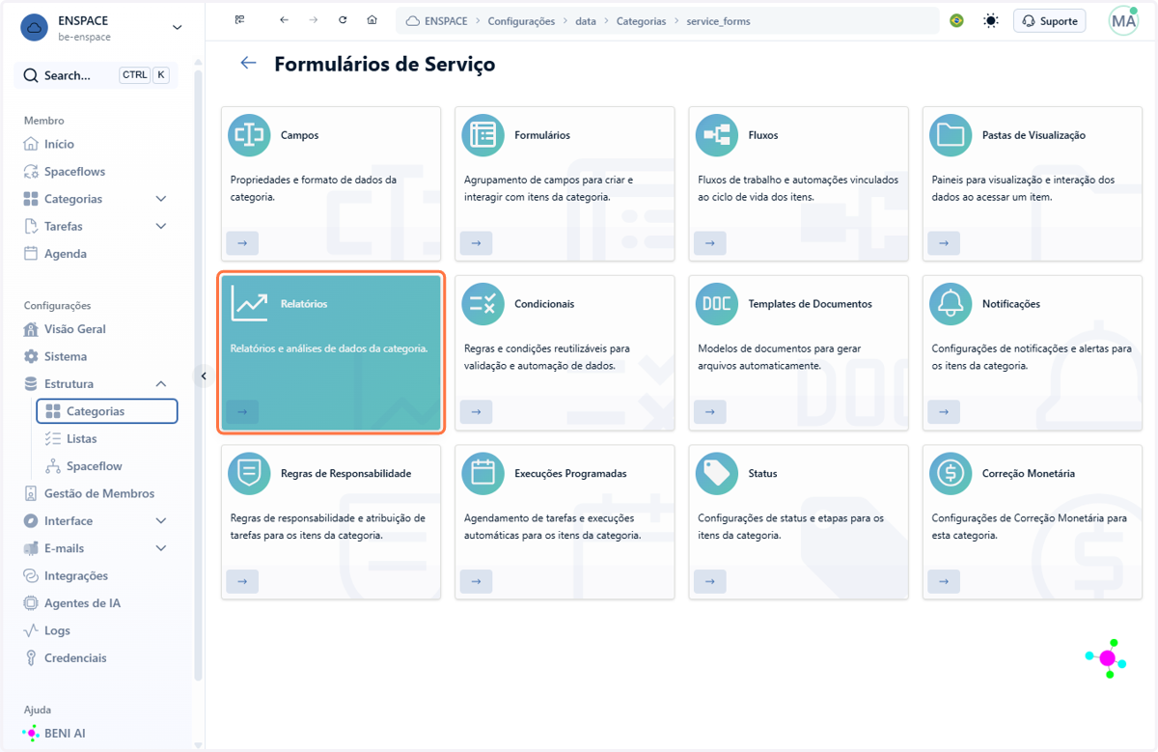Reload the page with the refresh icon
1158x752 pixels.
343,20
